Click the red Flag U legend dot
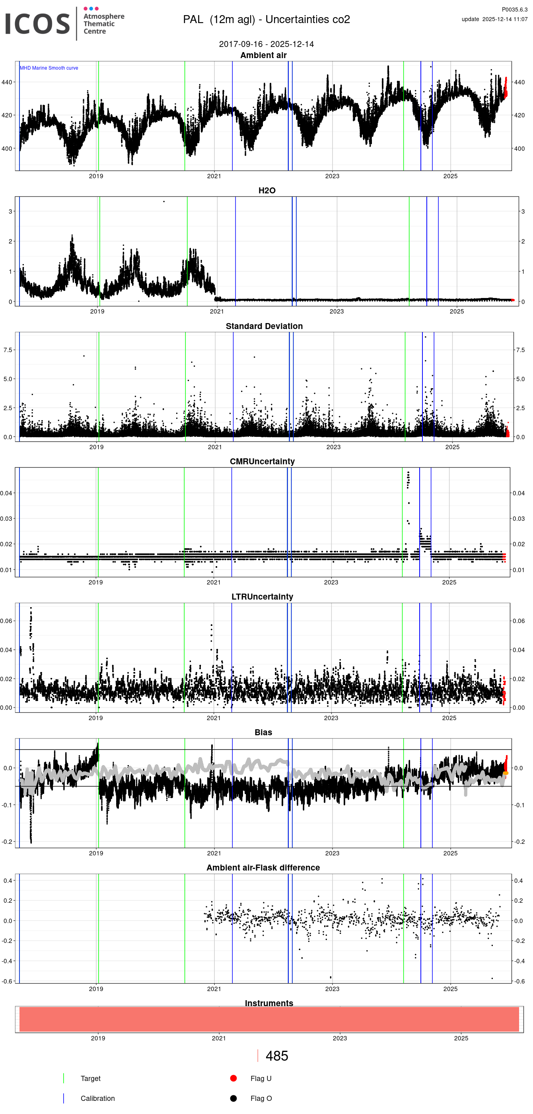Screen dimensions: 533x1114 (233, 1078)
